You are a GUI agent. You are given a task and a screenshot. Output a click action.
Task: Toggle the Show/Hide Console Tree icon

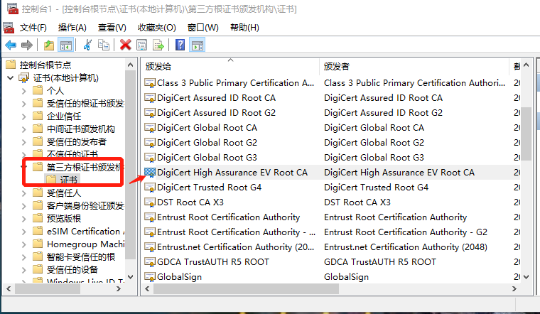tap(65, 45)
